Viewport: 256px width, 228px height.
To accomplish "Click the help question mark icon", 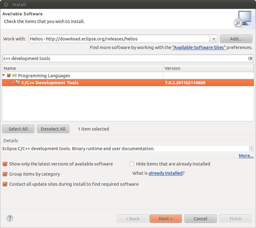I will pos(10,218).
